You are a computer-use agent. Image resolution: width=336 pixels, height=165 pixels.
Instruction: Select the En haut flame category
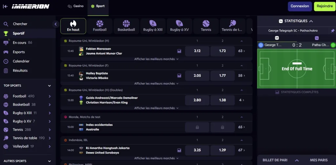73,26
